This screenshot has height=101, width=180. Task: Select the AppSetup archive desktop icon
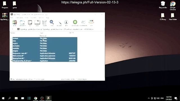[5, 17]
